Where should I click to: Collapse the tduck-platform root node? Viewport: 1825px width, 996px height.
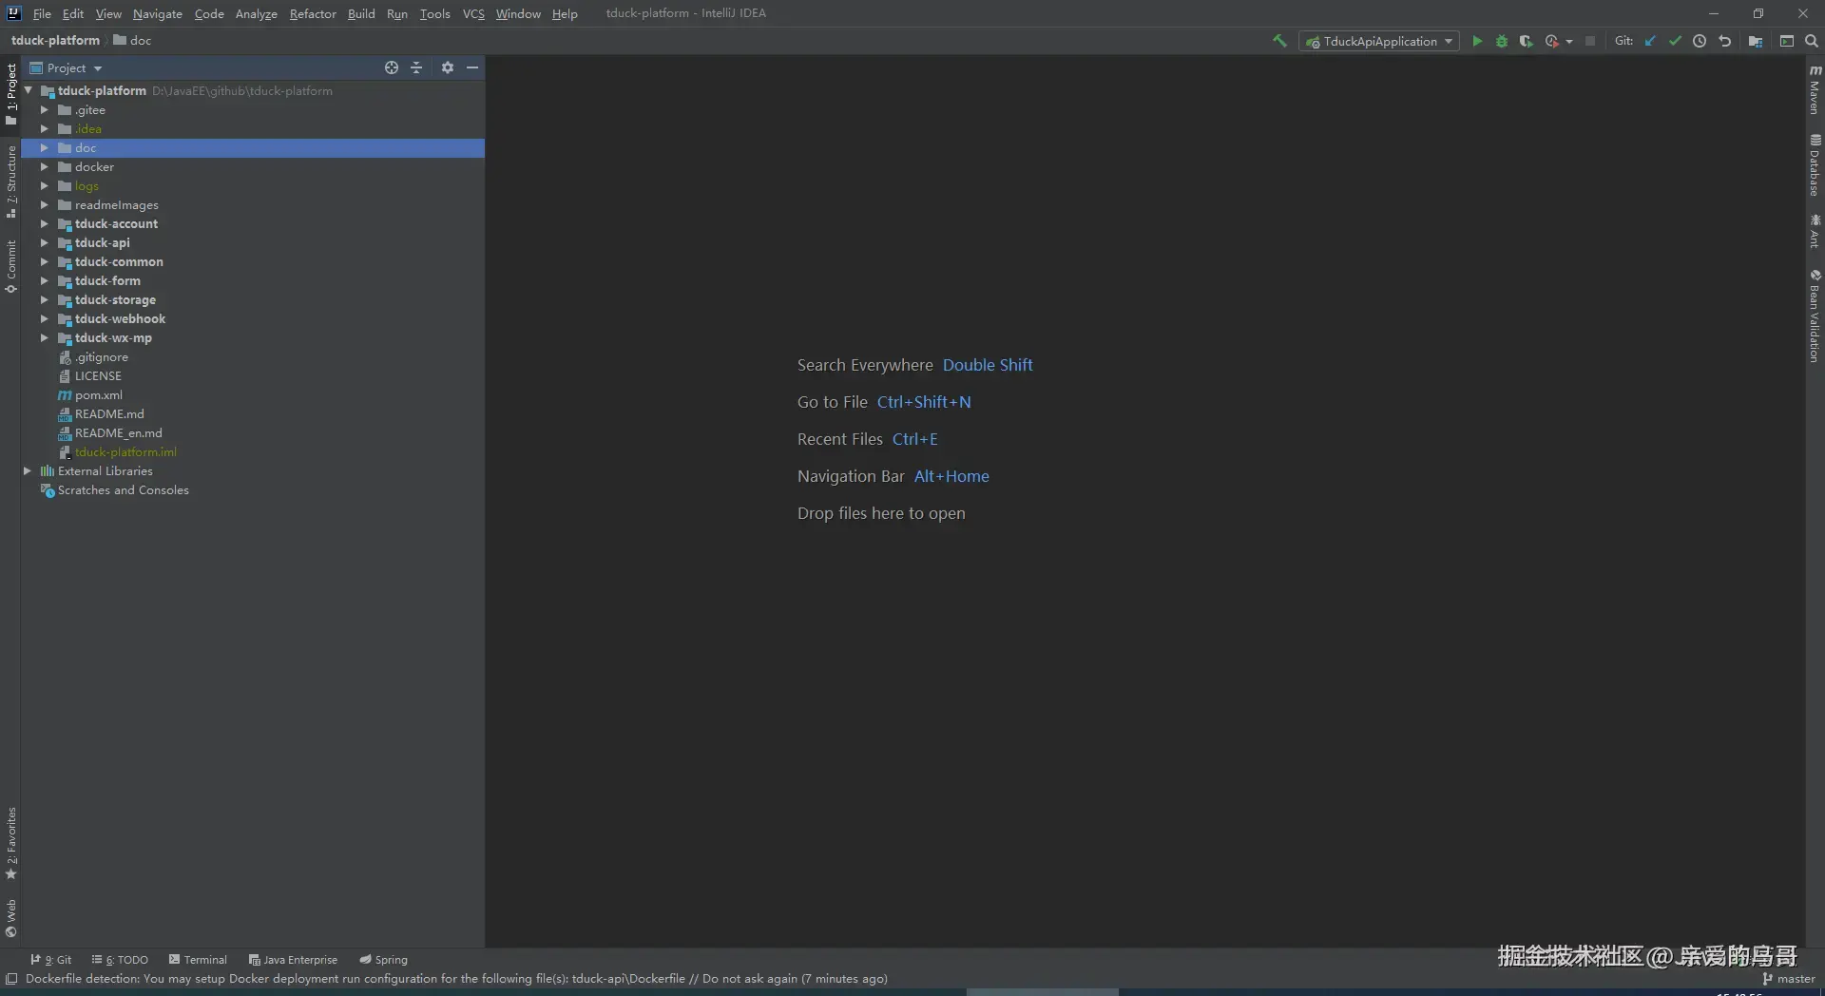point(29,90)
